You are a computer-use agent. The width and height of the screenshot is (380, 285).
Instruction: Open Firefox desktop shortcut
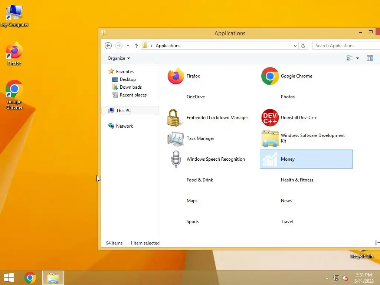tap(14, 54)
